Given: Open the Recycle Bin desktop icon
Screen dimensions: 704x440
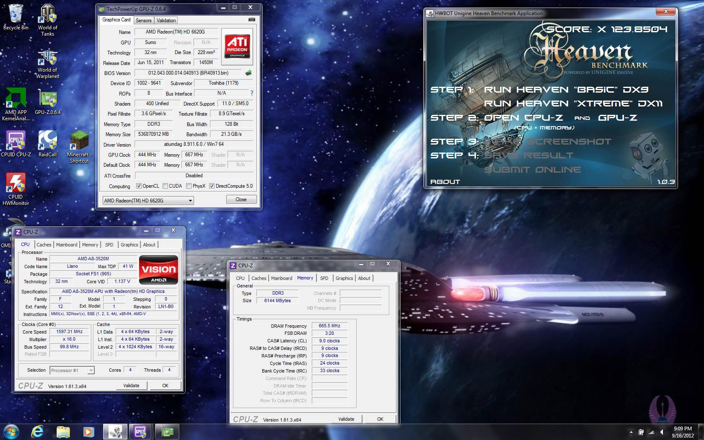Looking at the screenshot, I should click(16, 17).
